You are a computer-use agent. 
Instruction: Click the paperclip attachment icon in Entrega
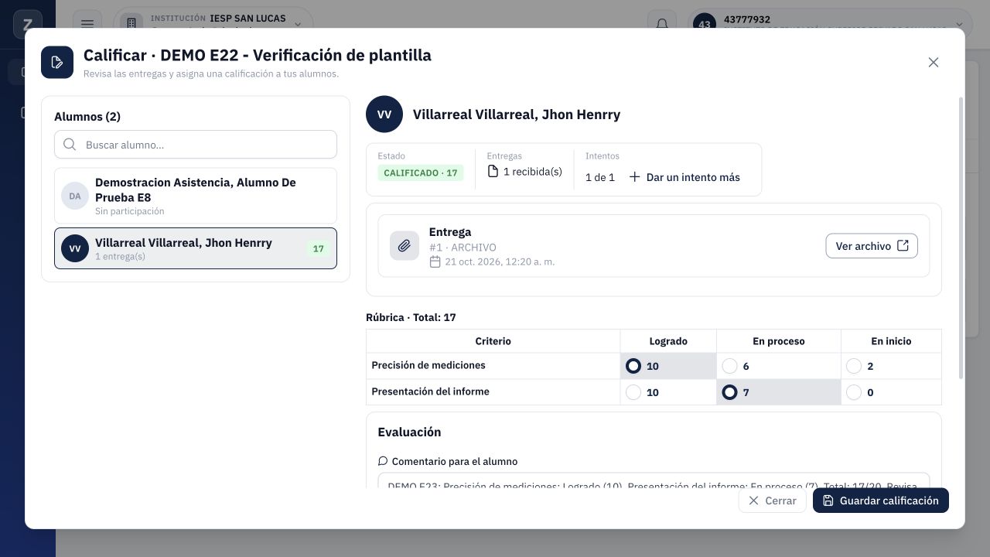tap(405, 246)
